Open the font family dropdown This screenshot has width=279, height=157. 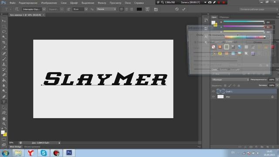pos(44,9)
